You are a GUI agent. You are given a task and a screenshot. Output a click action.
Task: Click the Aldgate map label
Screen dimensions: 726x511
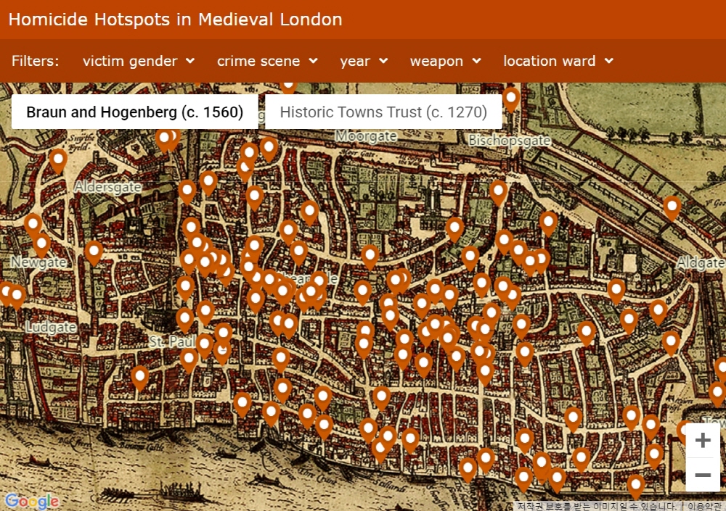coord(701,263)
